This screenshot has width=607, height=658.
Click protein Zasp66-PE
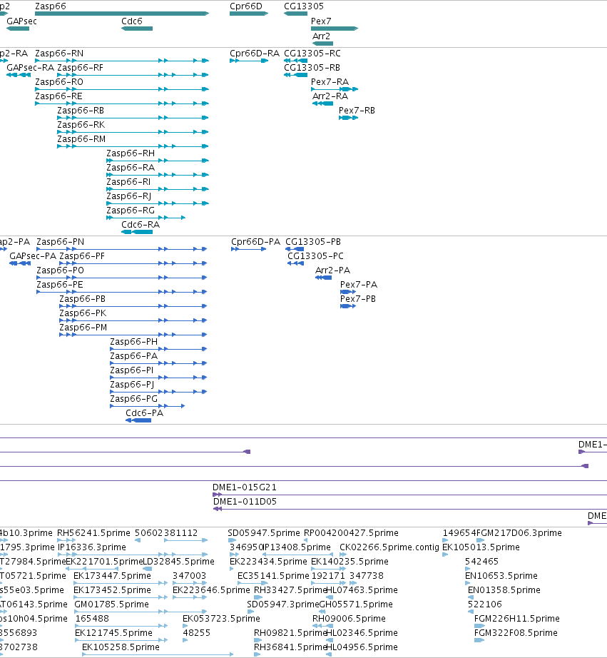pyautogui.click(x=60, y=285)
